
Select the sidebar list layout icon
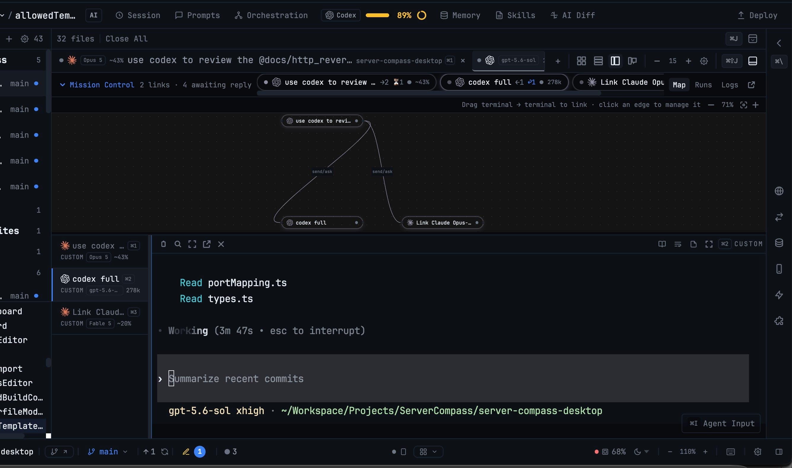(x=632, y=61)
